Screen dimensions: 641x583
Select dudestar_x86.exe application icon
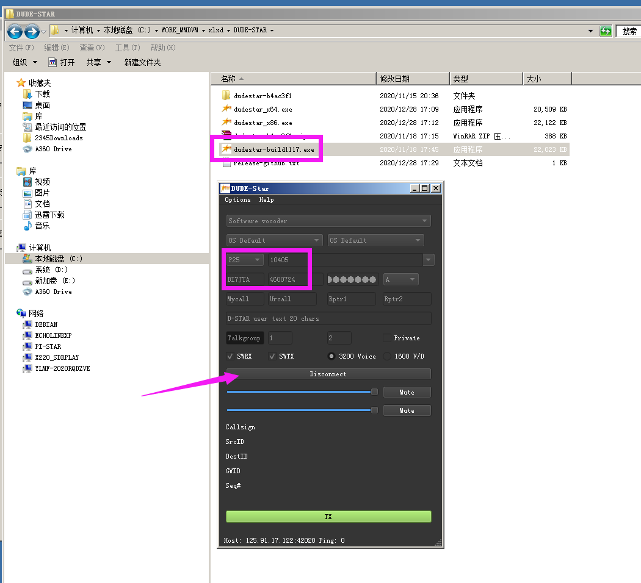(x=226, y=123)
